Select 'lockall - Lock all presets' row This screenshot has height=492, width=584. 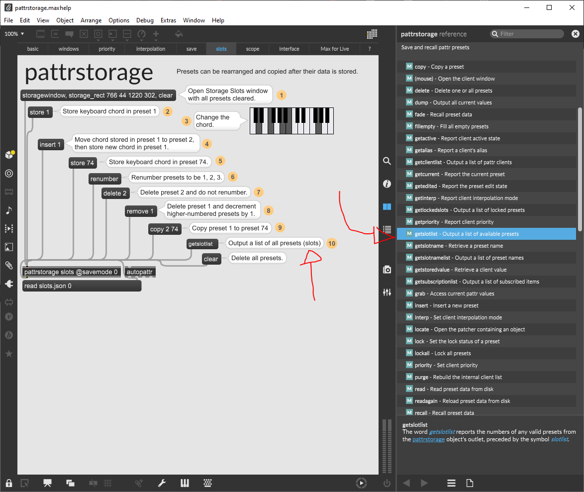[487, 353]
